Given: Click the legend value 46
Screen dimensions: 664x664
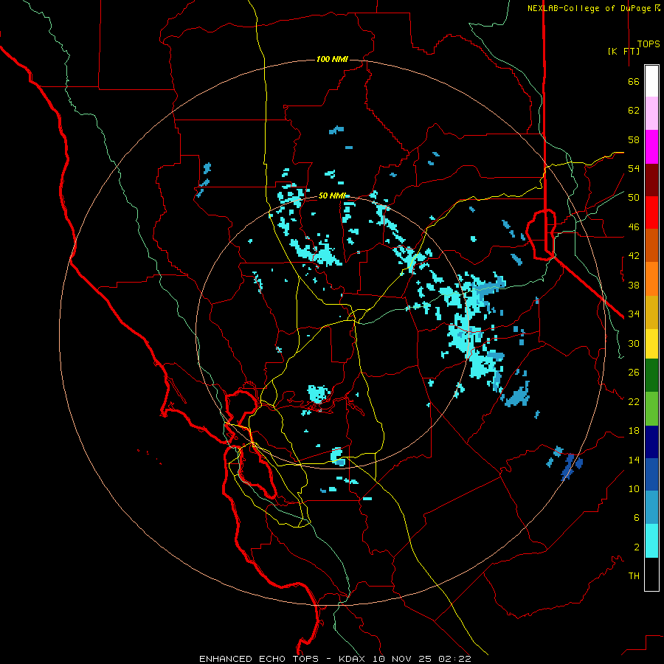Looking at the screenshot, I should tap(634, 227).
